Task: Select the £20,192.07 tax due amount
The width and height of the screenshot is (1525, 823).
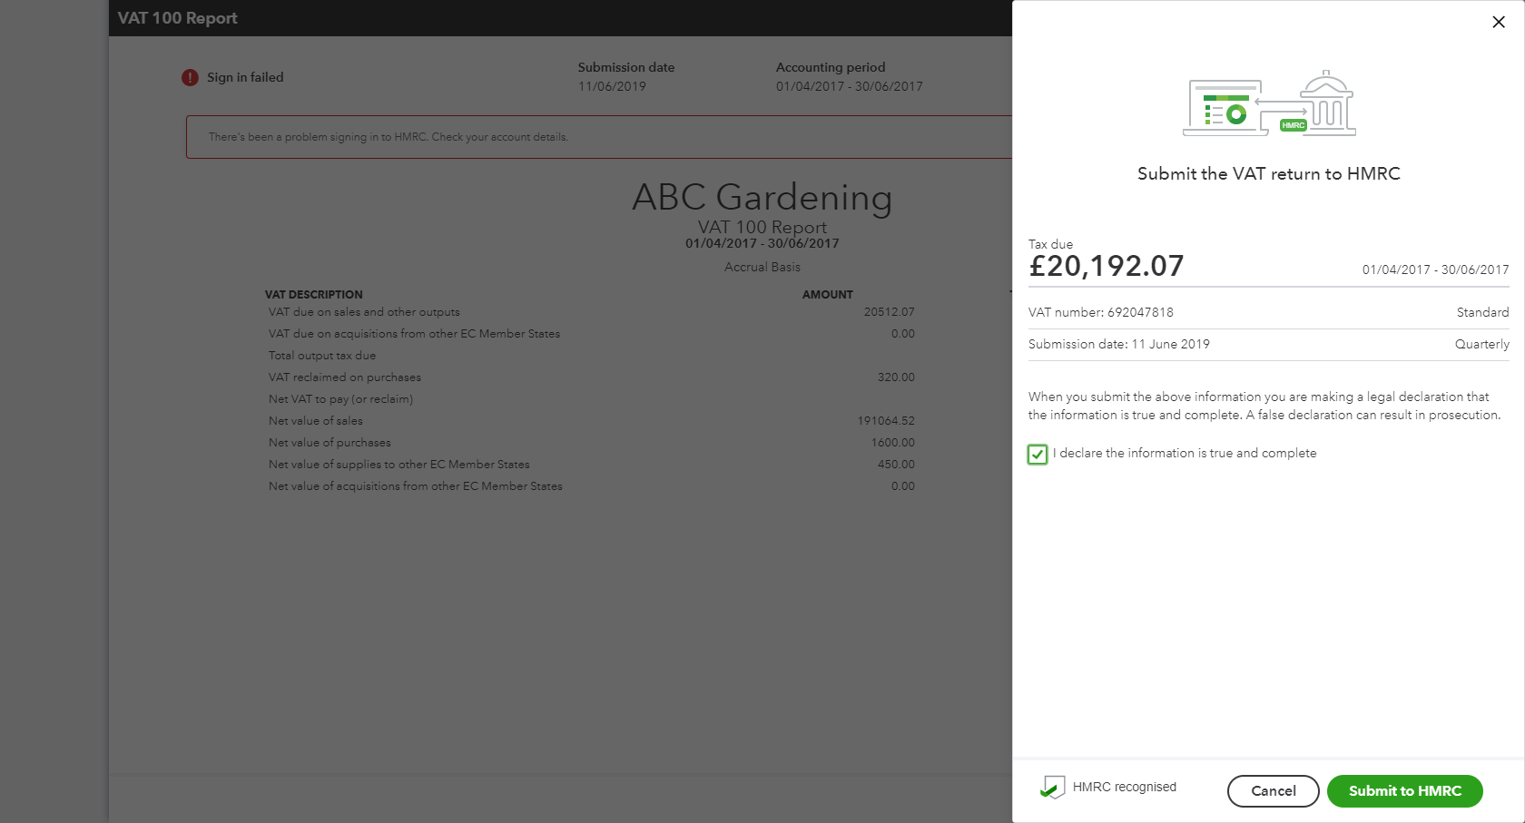Action: point(1106,267)
